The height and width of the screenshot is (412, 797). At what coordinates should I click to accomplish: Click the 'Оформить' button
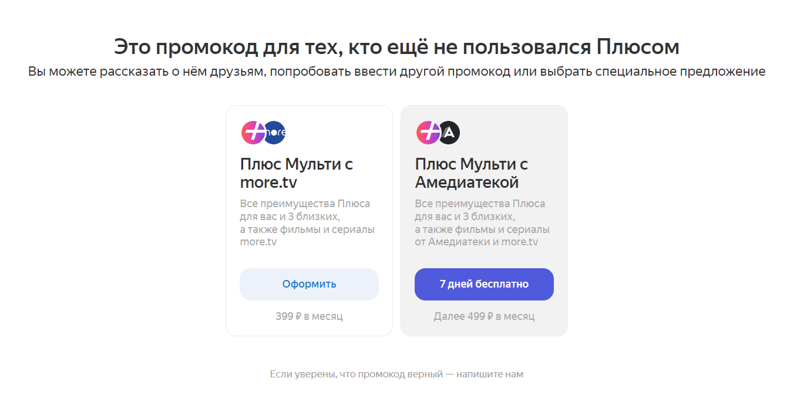(309, 284)
